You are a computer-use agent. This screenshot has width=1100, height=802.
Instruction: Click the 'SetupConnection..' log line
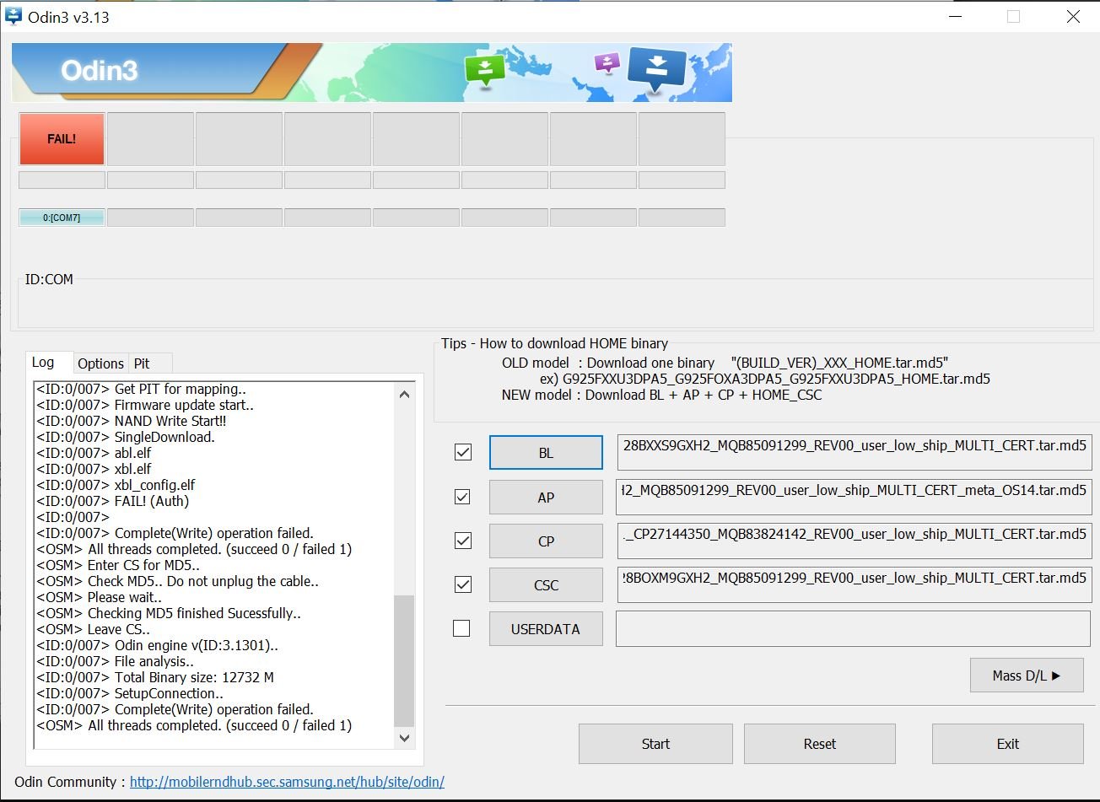pyautogui.click(x=130, y=693)
